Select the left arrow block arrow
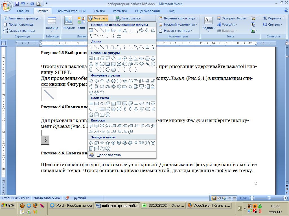 tap(97, 81)
